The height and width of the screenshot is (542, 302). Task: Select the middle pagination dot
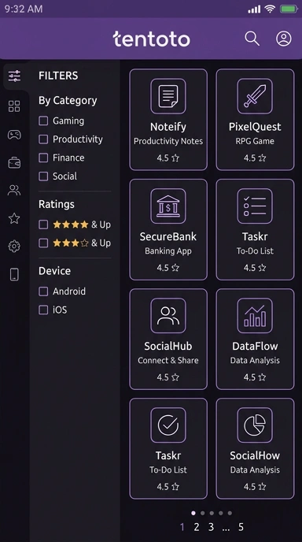(x=212, y=513)
